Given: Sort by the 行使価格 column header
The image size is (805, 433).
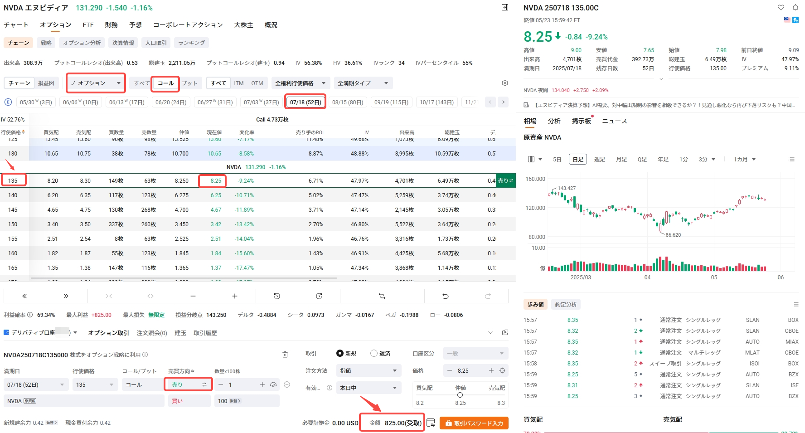Looking at the screenshot, I should coord(13,132).
